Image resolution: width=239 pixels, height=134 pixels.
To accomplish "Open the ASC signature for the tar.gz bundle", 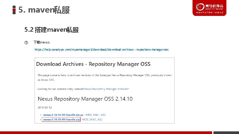I will [x=103, y=115].
